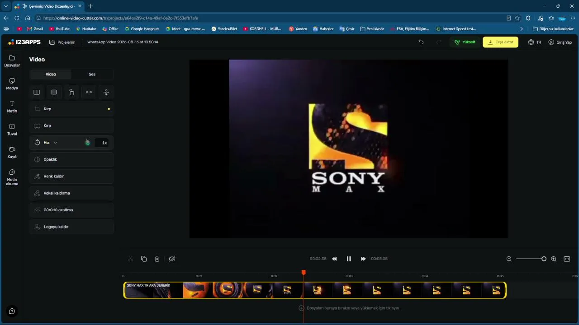Skip backward in the video

click(334, 259)
